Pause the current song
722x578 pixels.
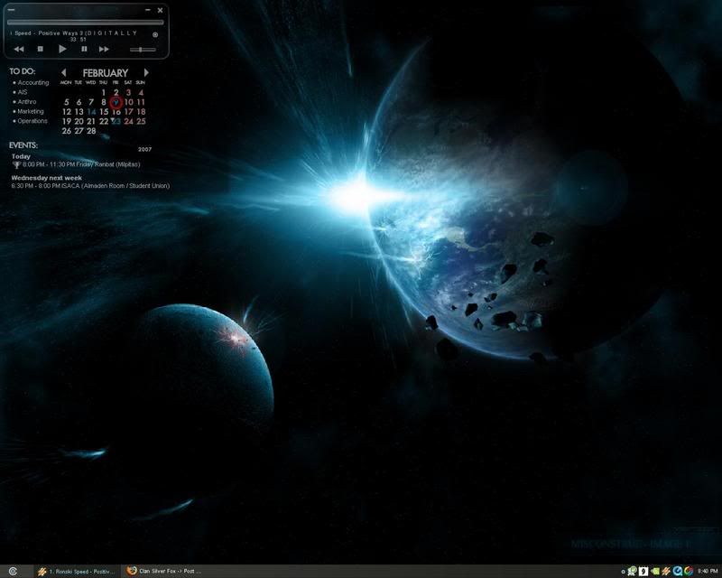click(84, 49)
